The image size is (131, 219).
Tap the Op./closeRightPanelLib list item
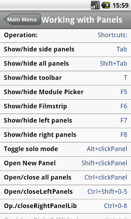click(65, 206)
